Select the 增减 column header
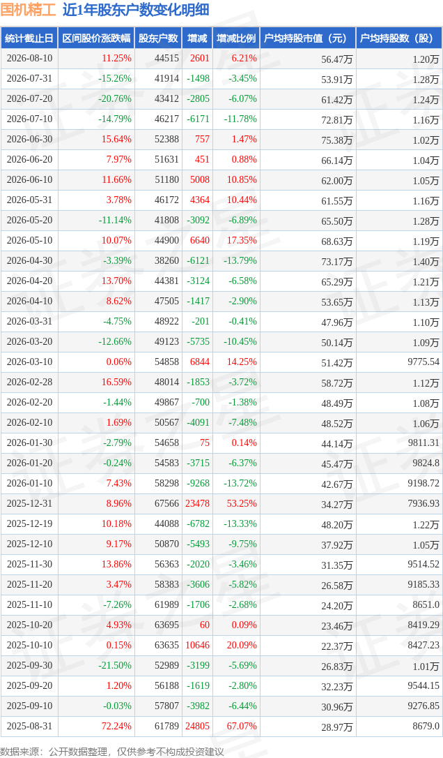The image size is (443, 758). [x=197, y=38]
